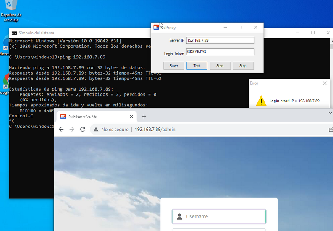Screen dimensions: 333x231
Task: Focus the Server IP field
Action: pyautogui.click(x=220, y=41)
